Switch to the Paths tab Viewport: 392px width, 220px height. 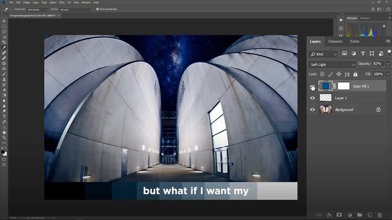click(x=355, y=42)
